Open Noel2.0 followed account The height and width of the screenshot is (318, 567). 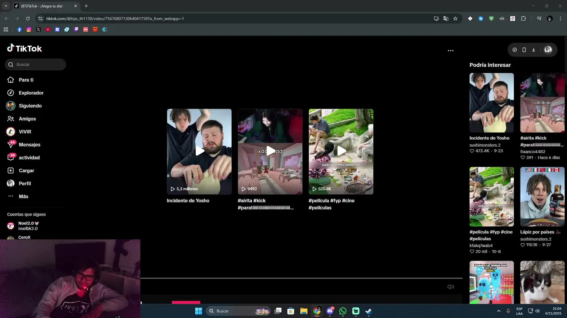coord(29,226)
